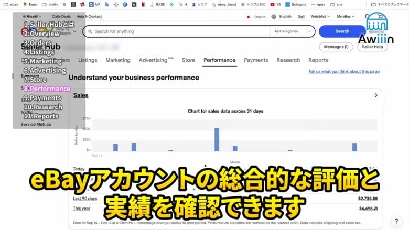Open the all bookmarks folder
The width and height of the screenshot is (409, 230).
coord(387,4)
